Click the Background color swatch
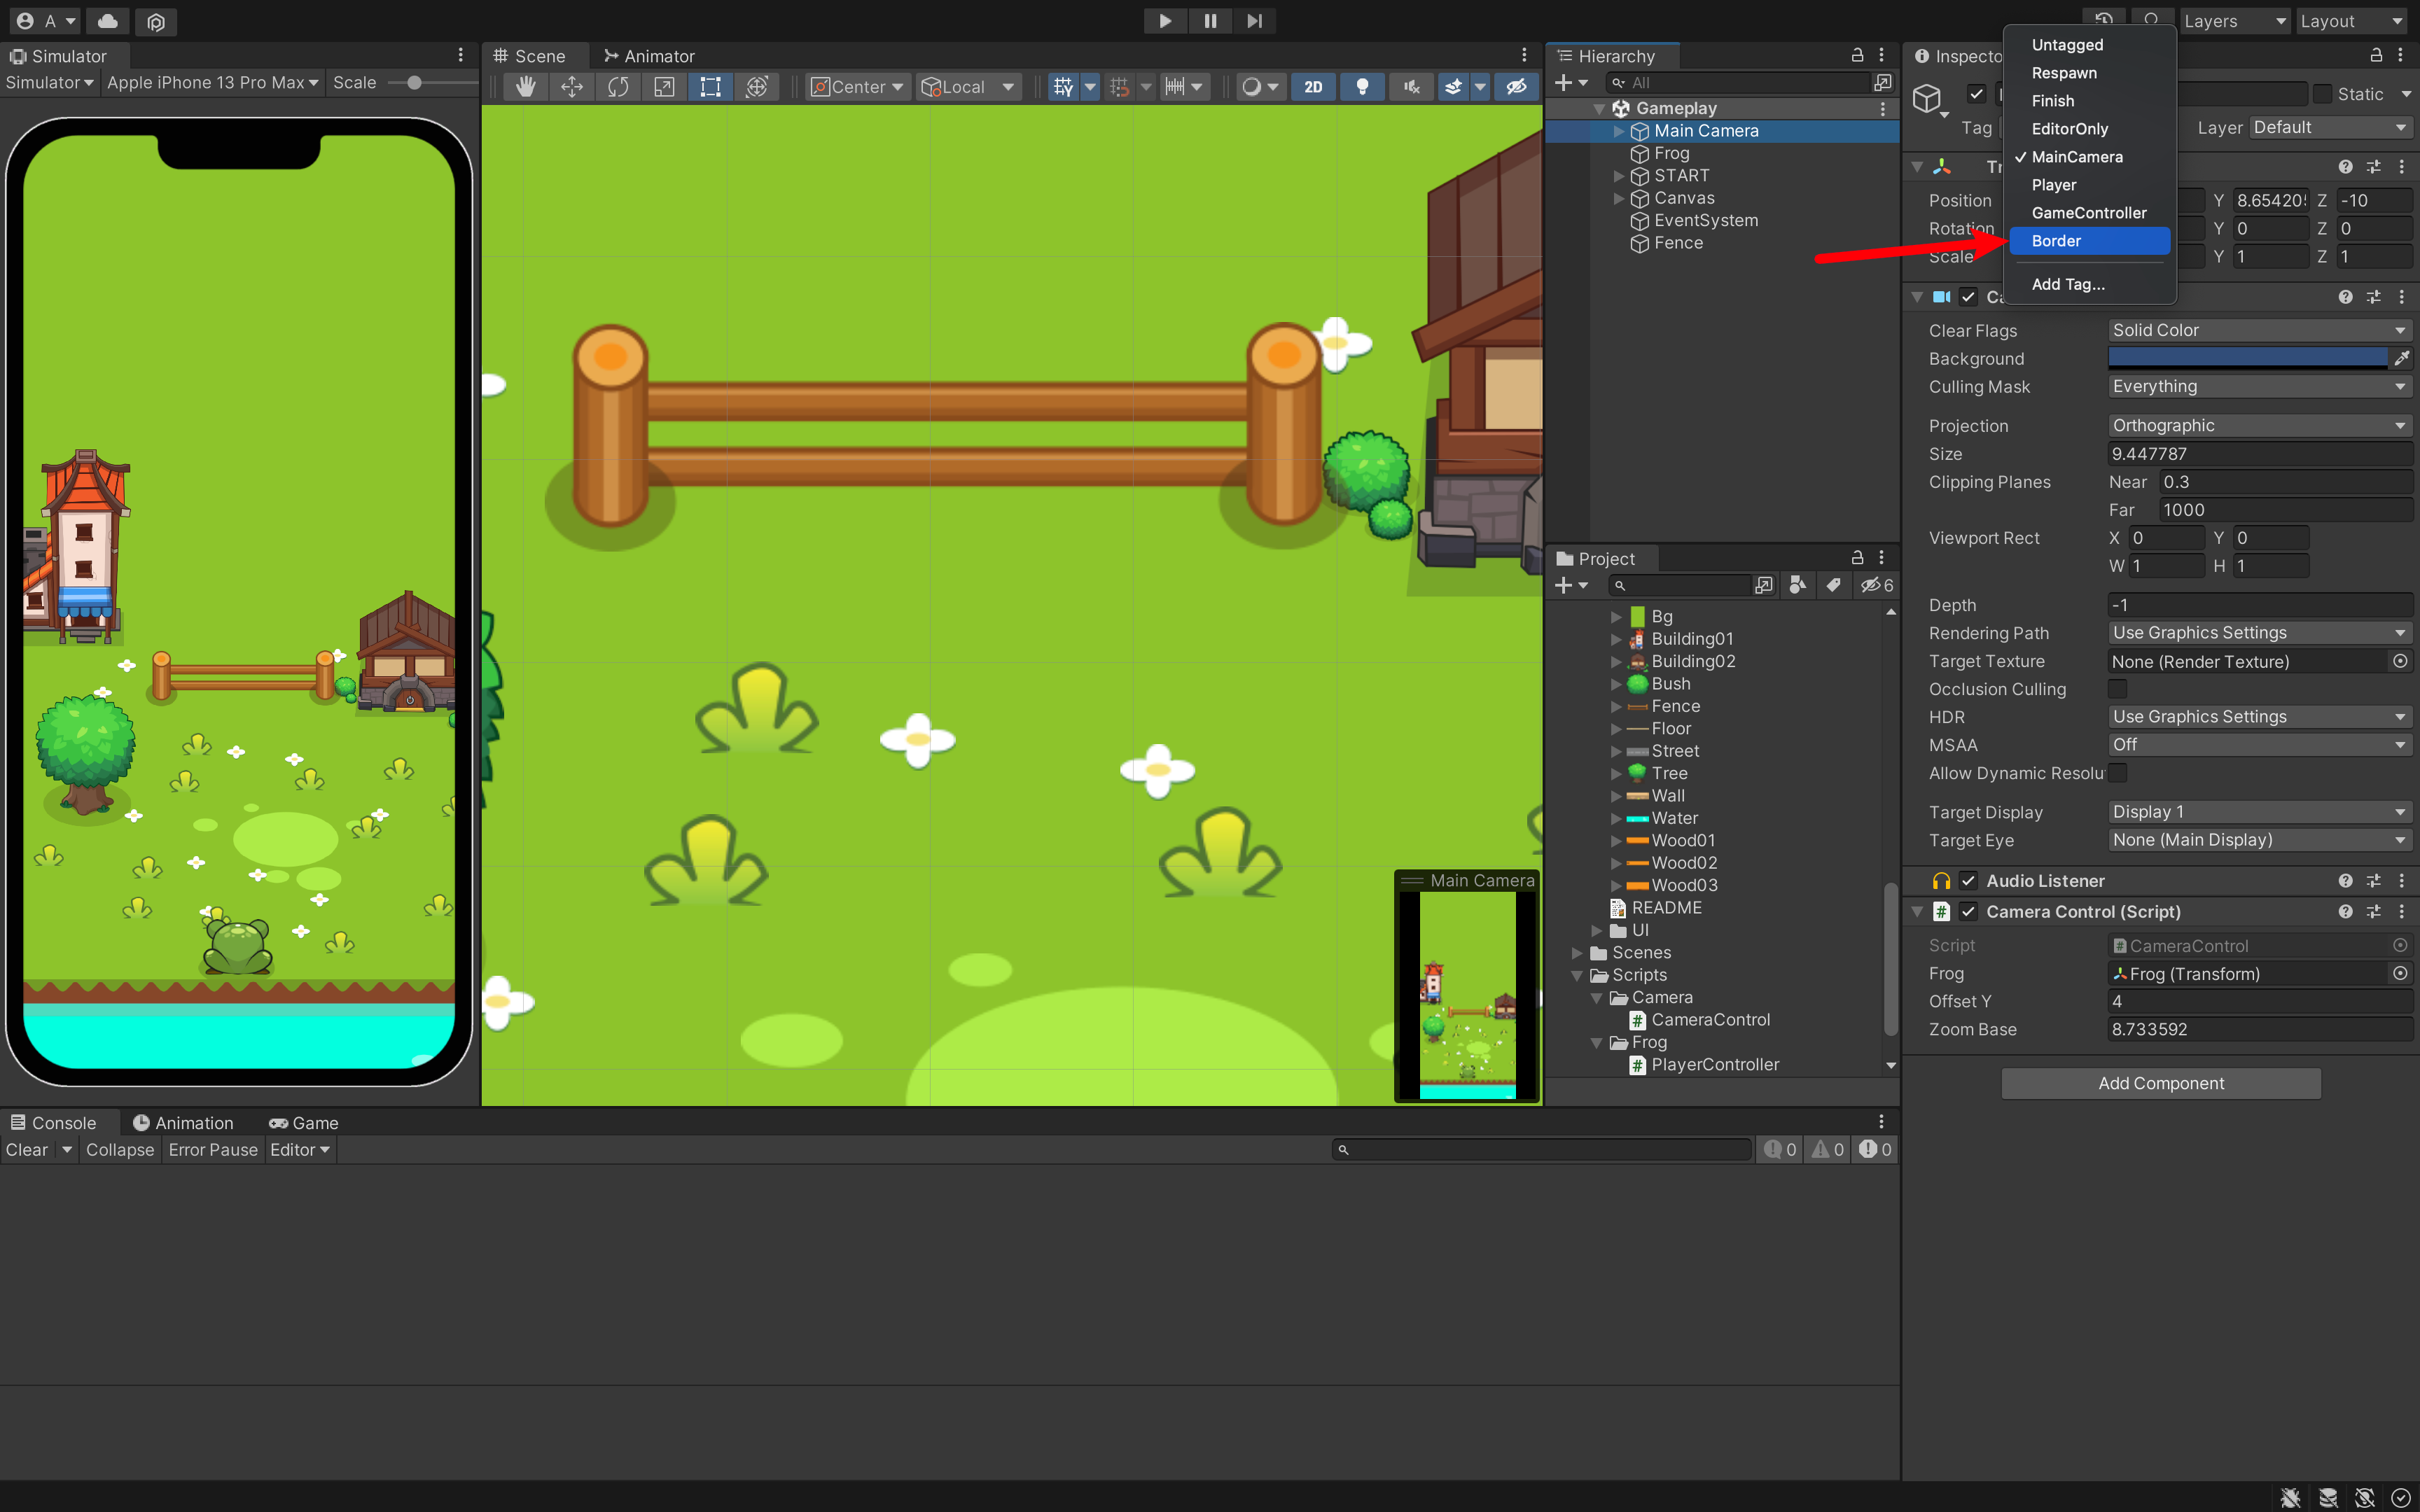This screenshot has height=1512, width=2420. [x=2247, y=358]
